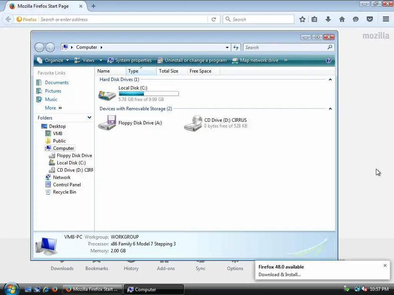Collapse the Folders pane chevron
The image size is (394, 295).
click(x=89, y=118)
